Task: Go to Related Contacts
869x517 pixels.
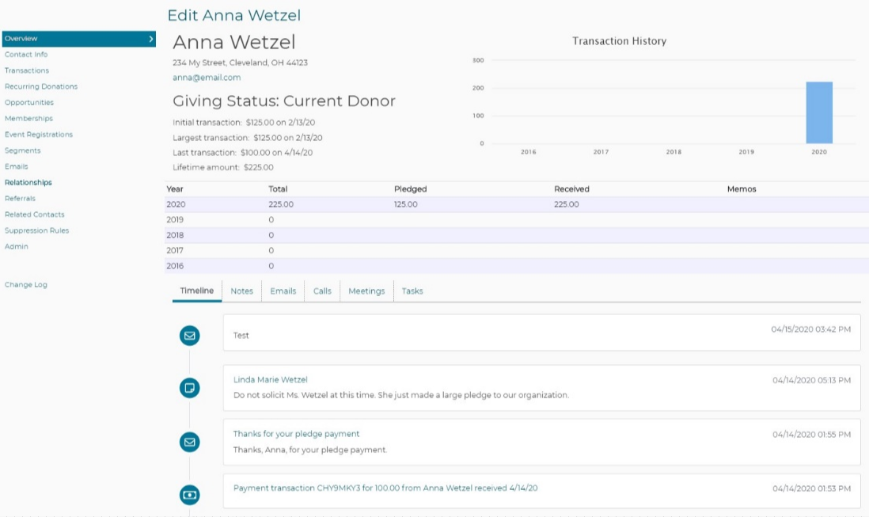Action: coord(34,215)
